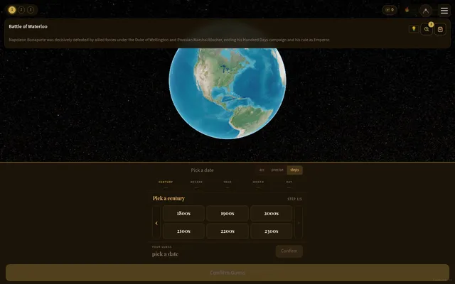Go to the Day step
Image resolution: width=455 pixels, height=284 pixels.
pos(289,185)
